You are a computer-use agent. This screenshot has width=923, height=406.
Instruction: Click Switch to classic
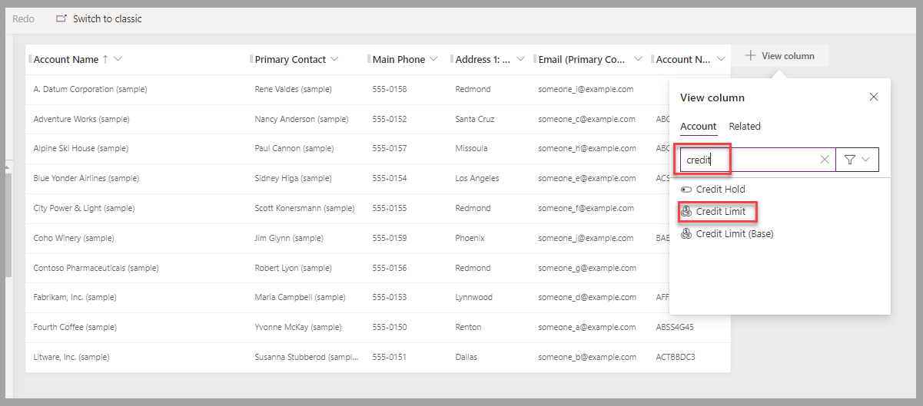coord(99,18)
